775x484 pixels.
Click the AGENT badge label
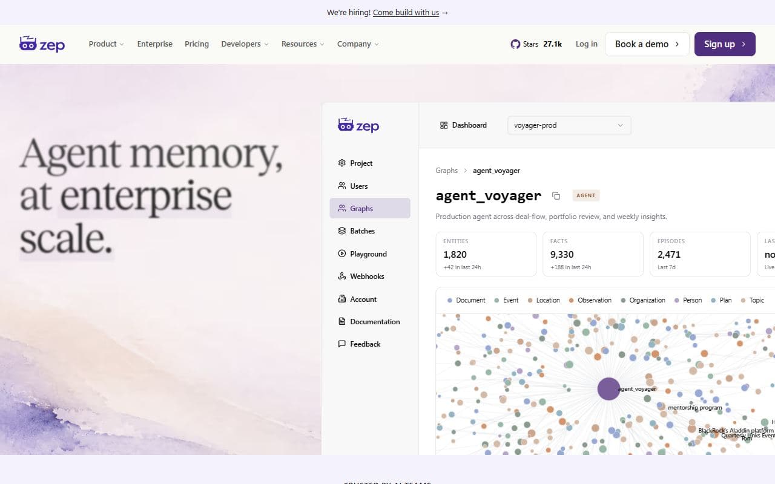click(x=586, y=195)
